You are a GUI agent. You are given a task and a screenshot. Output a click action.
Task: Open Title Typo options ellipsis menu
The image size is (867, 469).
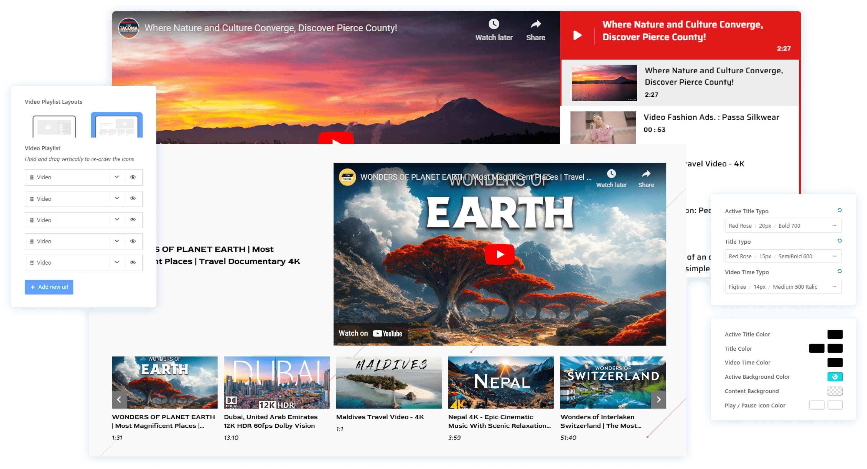point(834,256)
